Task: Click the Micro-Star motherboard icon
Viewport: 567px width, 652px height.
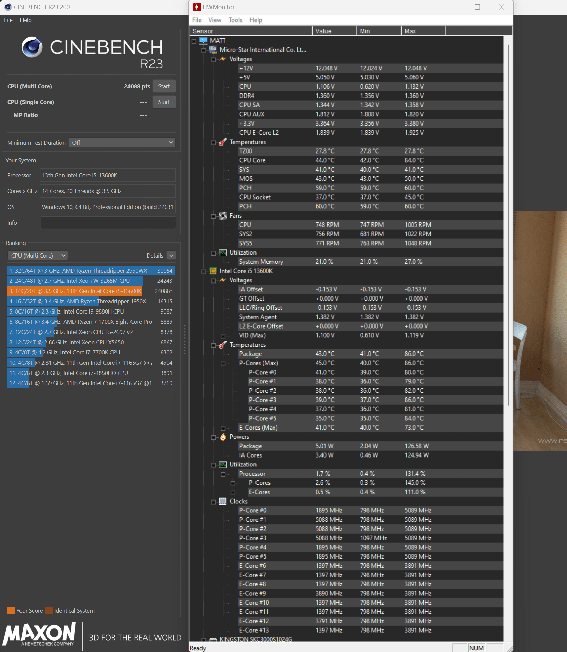Action: [213, 50]
